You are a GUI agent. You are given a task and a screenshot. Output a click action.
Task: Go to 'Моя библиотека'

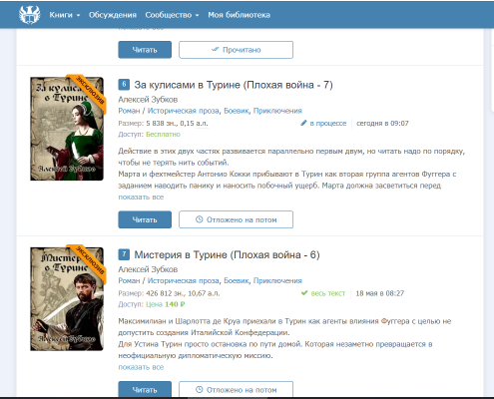pos(239,15)
